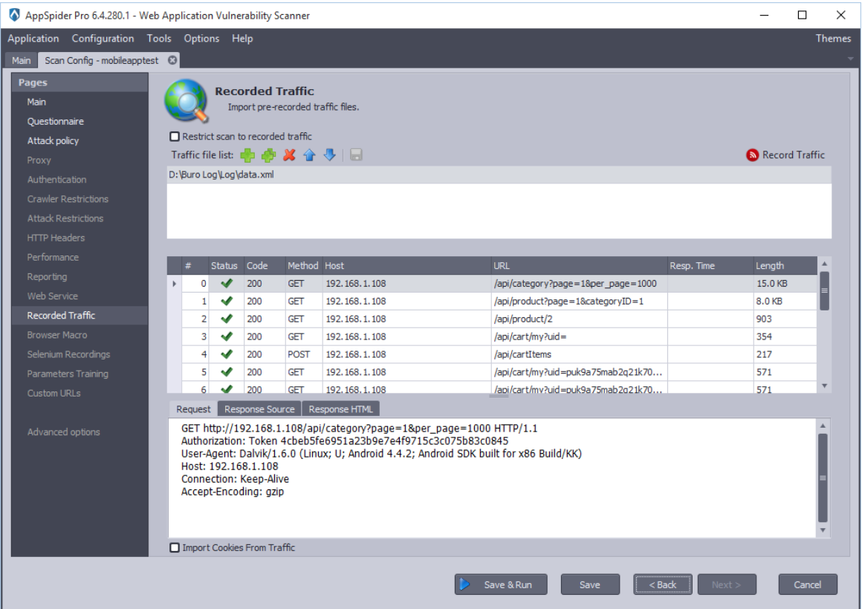This screenshot has height=609, width=862.
Task: Click the < Back button
Action: click(662, 584)
